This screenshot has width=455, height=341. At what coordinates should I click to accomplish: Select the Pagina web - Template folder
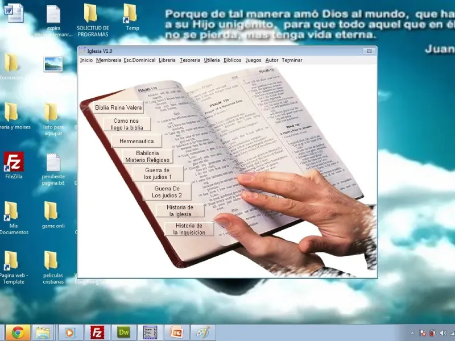[x=13, y=267]
